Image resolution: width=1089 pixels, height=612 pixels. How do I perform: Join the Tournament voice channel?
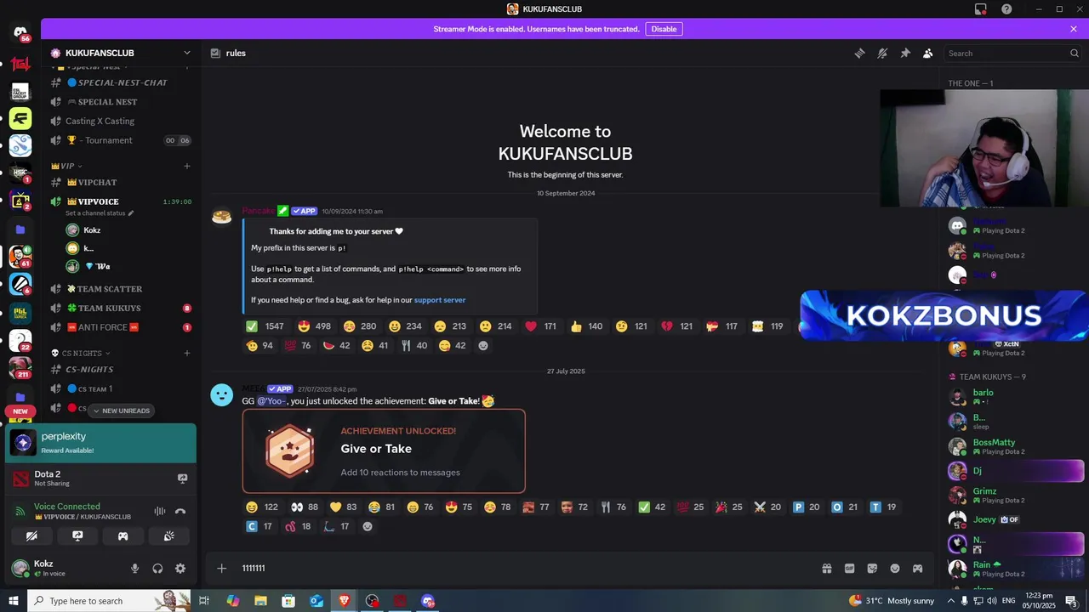click(x=121, y=140)
